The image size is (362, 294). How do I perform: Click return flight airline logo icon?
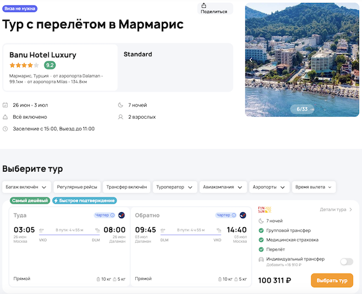click(243, 215)
